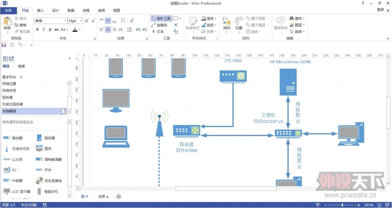The height and width of the screenshot is (208, 392).
Task: Add a new page with the plus icon
Action: click(119, 197)
